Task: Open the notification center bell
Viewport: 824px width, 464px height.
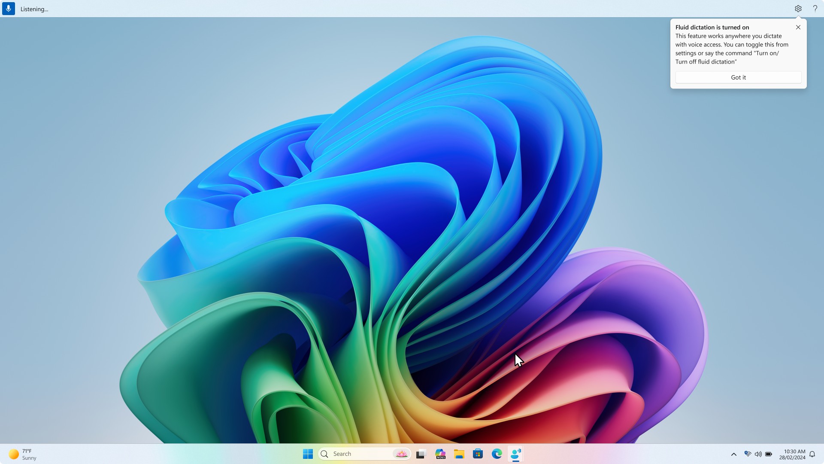Action: (x=812, y=454)
